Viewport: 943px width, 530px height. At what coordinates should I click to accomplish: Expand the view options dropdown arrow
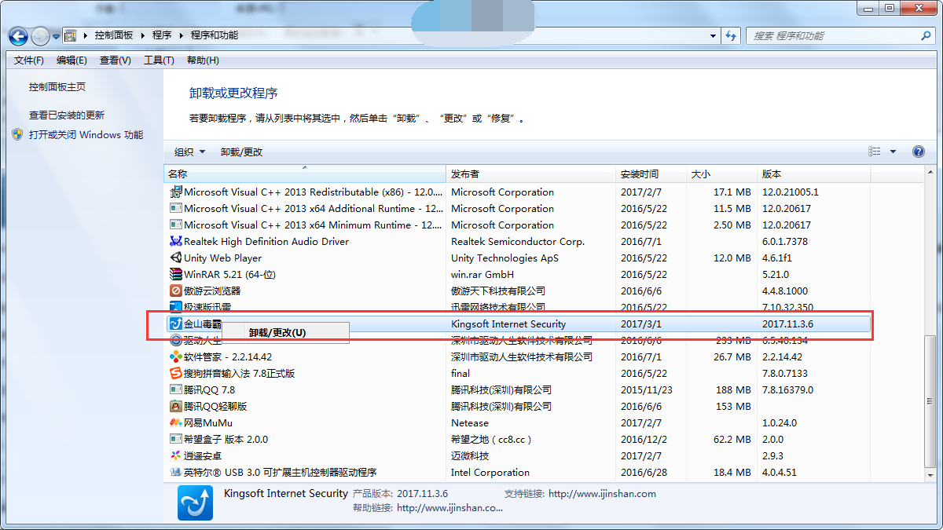(893, 152)
